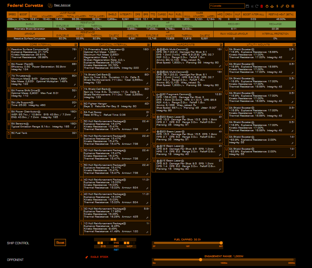Viewport: 312px width, 268px height.
Task: Save the build with the floppy disk icon
Action: (247, 6)
